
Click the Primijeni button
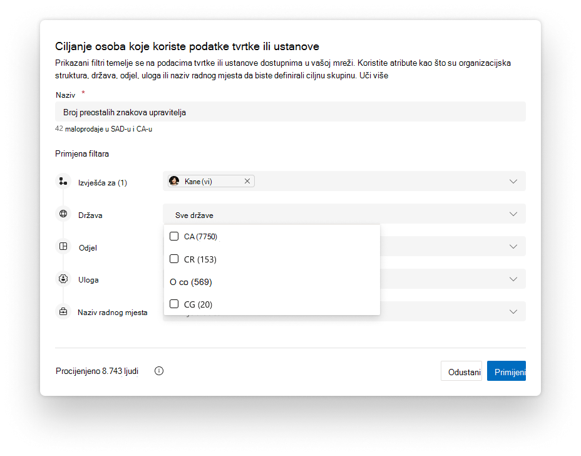(x=506, y=371)
